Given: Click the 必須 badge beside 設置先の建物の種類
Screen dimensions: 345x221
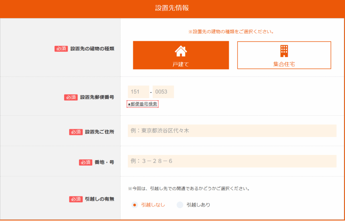Looking at the screenshot, I should [61, 49].
